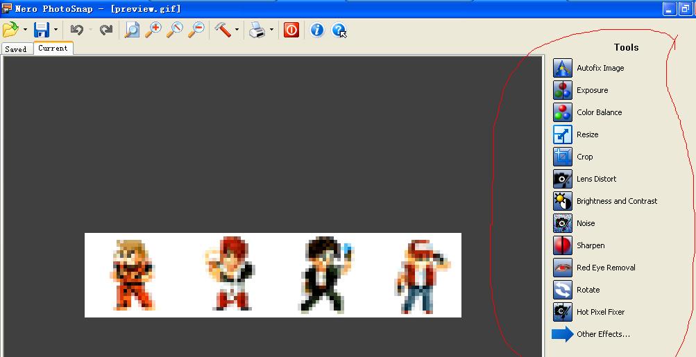Click the Autofix Image wizard icon
This screenshot has height=357, width=696.
pyautogui.click(x=562, y=68)
